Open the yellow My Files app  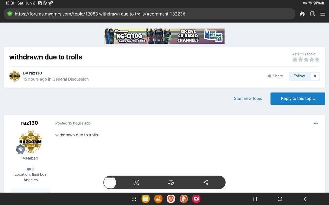[x=146, y=199]
